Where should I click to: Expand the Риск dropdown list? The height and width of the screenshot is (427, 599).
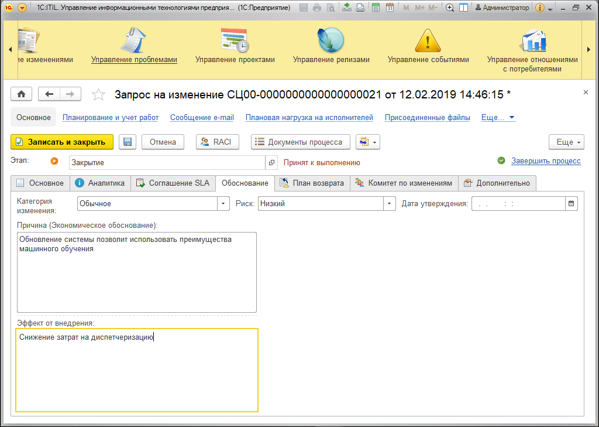click(389, 204)
